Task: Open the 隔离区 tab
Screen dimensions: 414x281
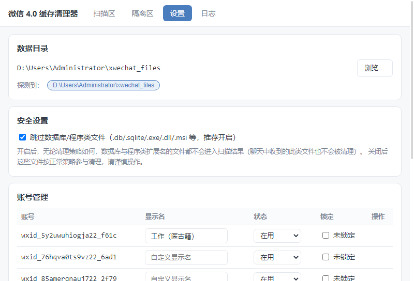Action: tap(142, 13)
